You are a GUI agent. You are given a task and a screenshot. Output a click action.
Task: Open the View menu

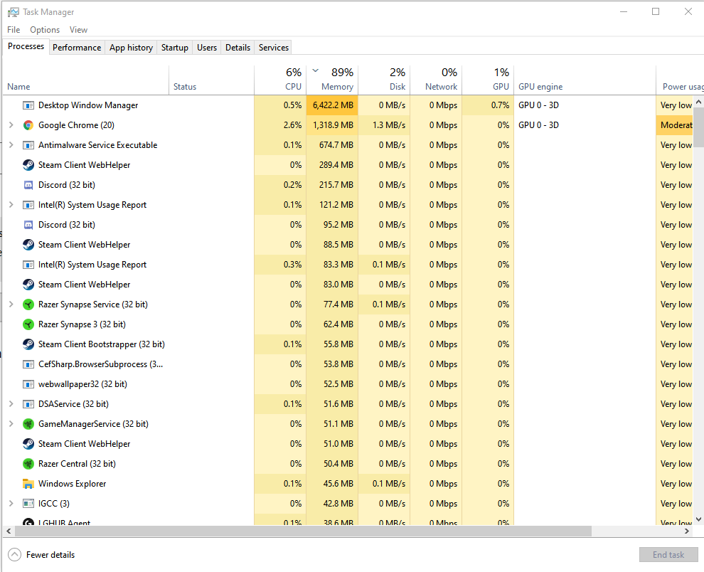(78, 30)
